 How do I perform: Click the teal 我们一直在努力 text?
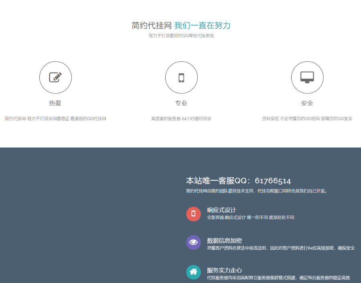[203, 26]
